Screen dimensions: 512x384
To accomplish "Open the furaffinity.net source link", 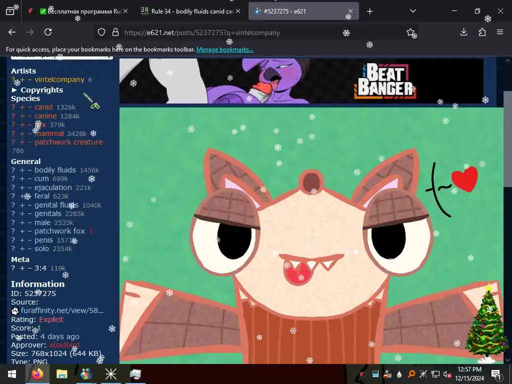I will [x=62, y=310].
